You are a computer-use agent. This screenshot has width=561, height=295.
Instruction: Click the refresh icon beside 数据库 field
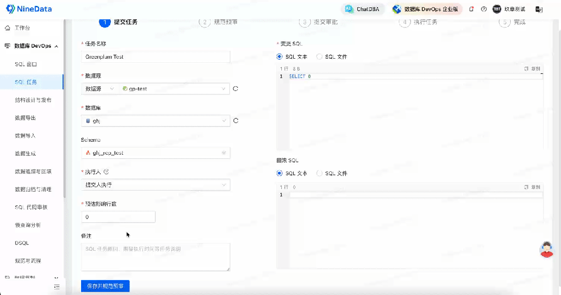[x=236, y=121]
